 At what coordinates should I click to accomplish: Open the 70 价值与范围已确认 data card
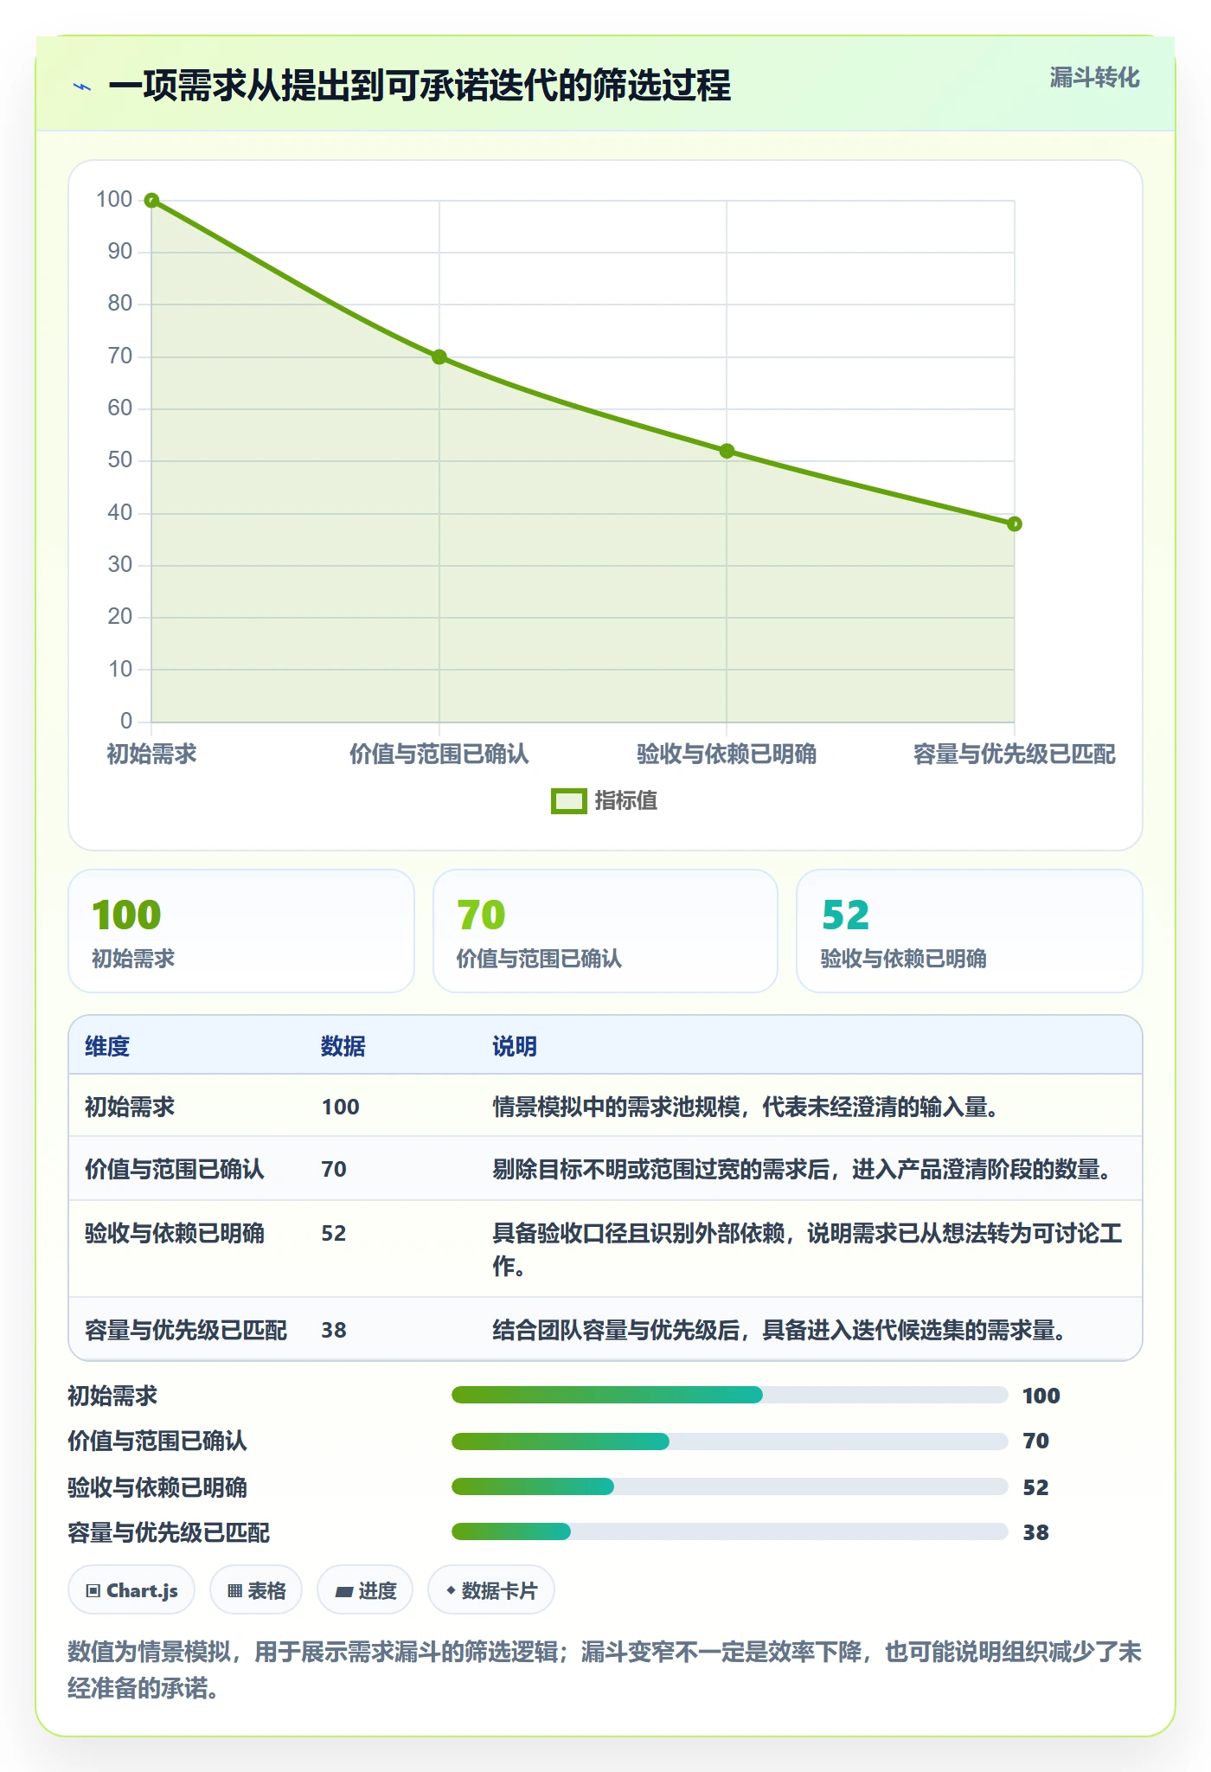[605, 931]
